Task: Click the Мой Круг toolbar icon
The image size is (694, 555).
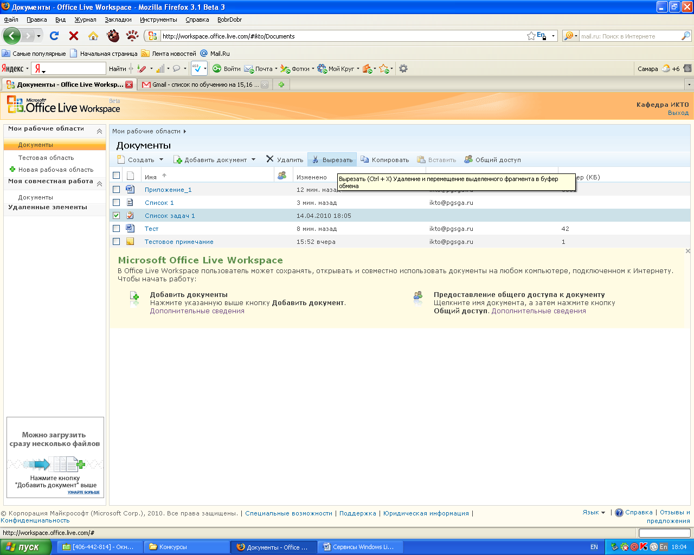Action: pyautogui.click(x=322, y=69)
